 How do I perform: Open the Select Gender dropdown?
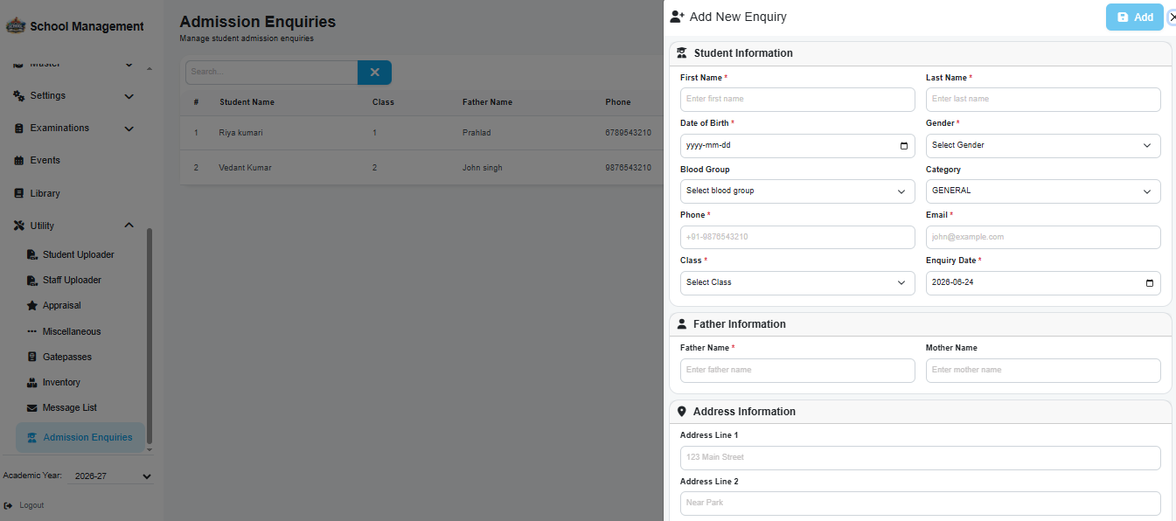[x=1043, y=146]
